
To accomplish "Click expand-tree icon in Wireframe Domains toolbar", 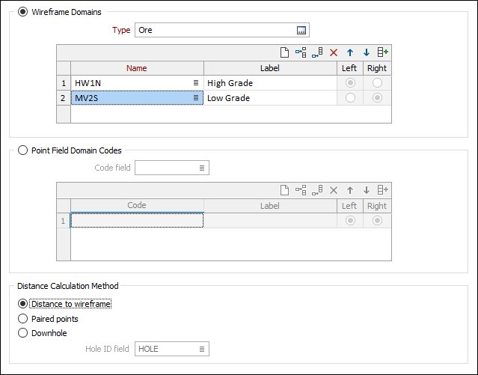I will 301,52.
